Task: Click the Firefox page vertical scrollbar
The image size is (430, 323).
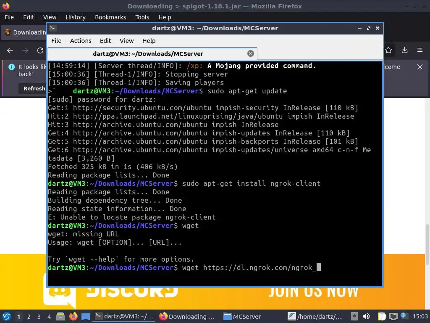Action: (427, 244)
